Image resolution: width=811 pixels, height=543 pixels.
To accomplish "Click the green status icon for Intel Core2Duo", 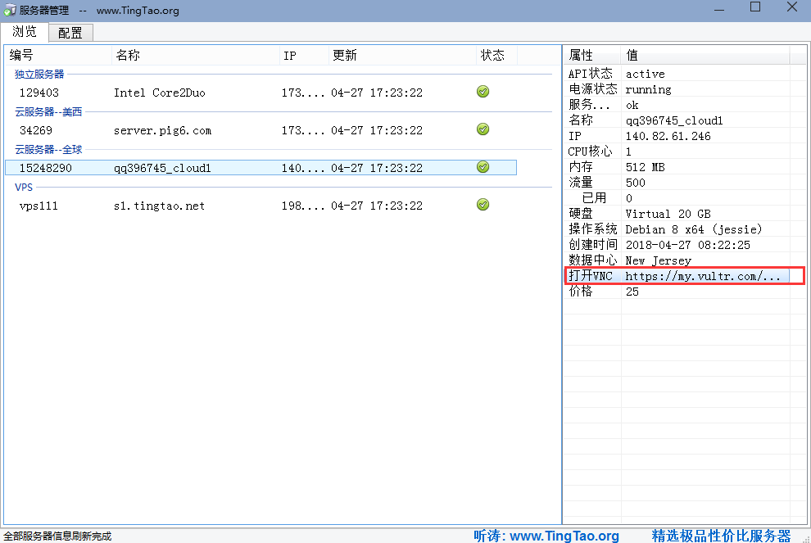I will coord(483,92).
